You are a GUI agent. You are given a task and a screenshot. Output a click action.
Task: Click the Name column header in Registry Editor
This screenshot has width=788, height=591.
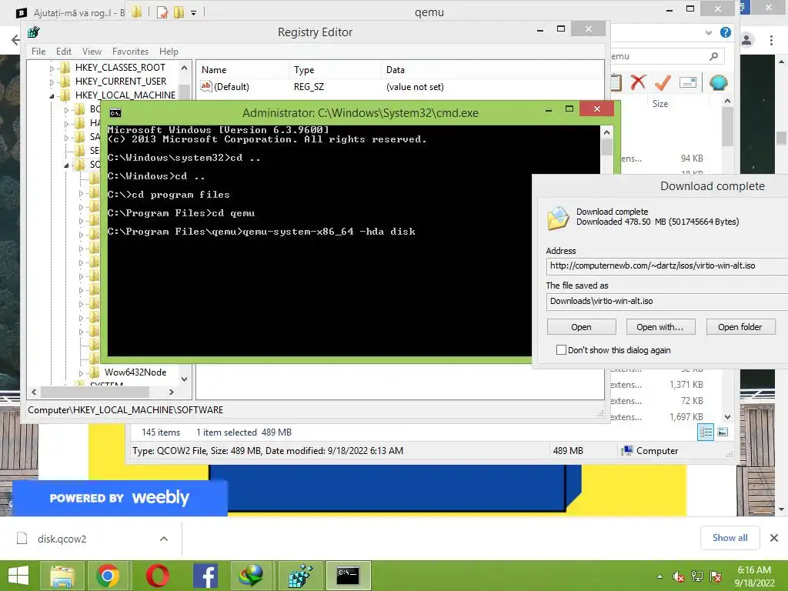point(242,70)
